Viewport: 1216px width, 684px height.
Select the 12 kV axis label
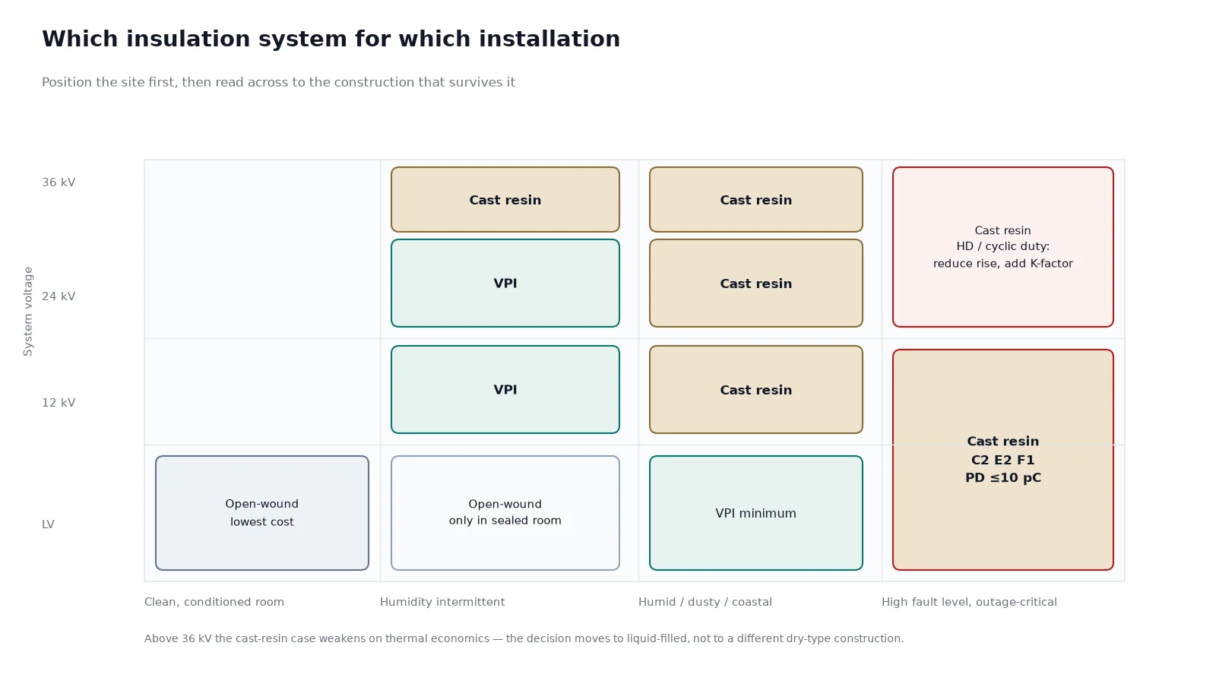click(59, 403)
